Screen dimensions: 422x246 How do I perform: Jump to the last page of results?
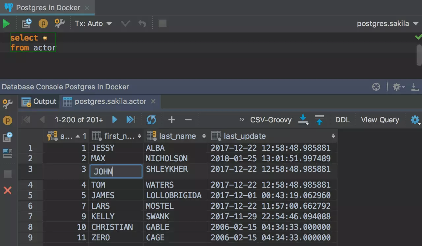[131, 120]
